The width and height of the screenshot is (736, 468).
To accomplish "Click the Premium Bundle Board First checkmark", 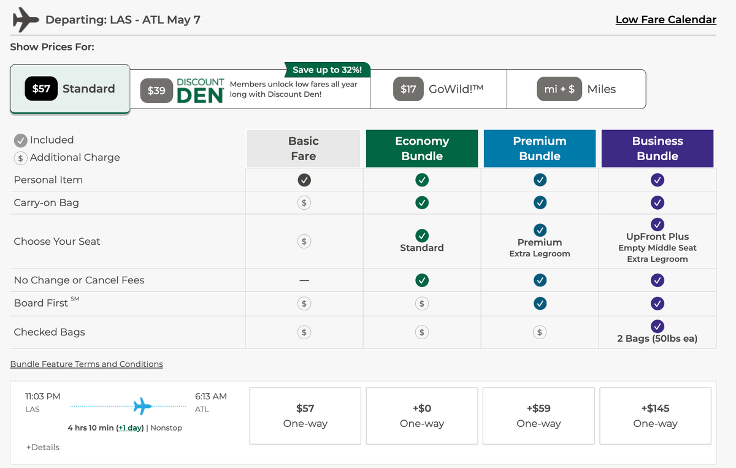I will (540, 303).
